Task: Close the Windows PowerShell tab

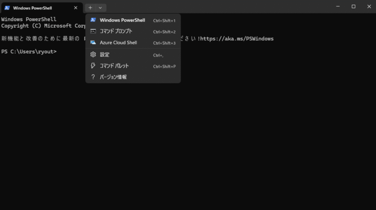Action: tap(76, 8)
